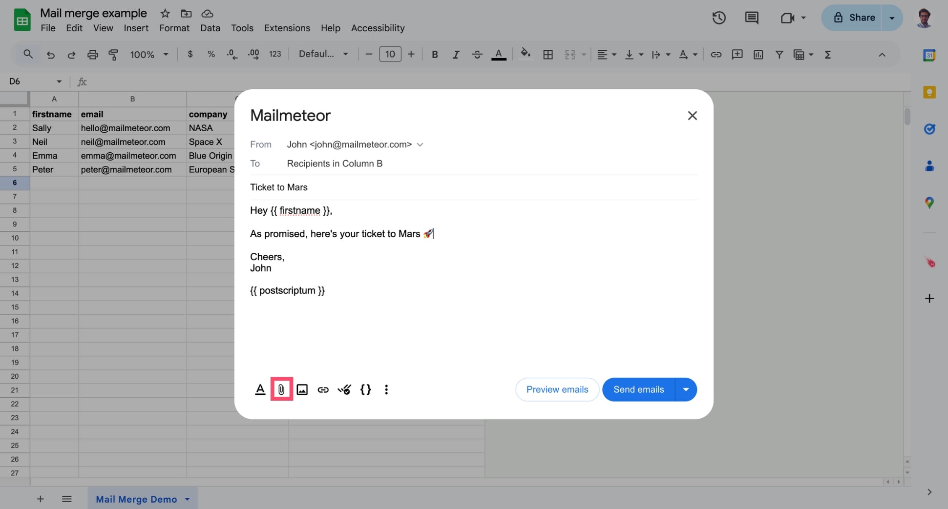Image resolution: width=948 pixels, height=509 pixels.
Task: Open the From sender dropdown
Action: click(420, 144)
